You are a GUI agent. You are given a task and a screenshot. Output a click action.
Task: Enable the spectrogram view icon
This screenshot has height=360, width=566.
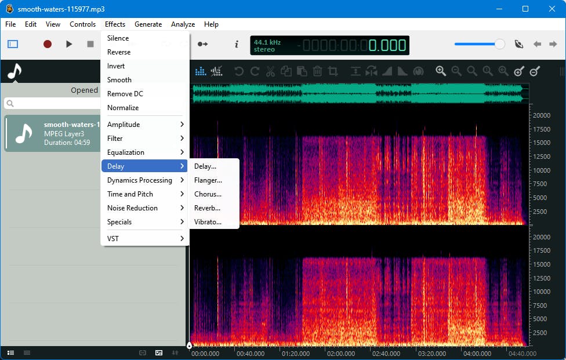coord(201,71)
